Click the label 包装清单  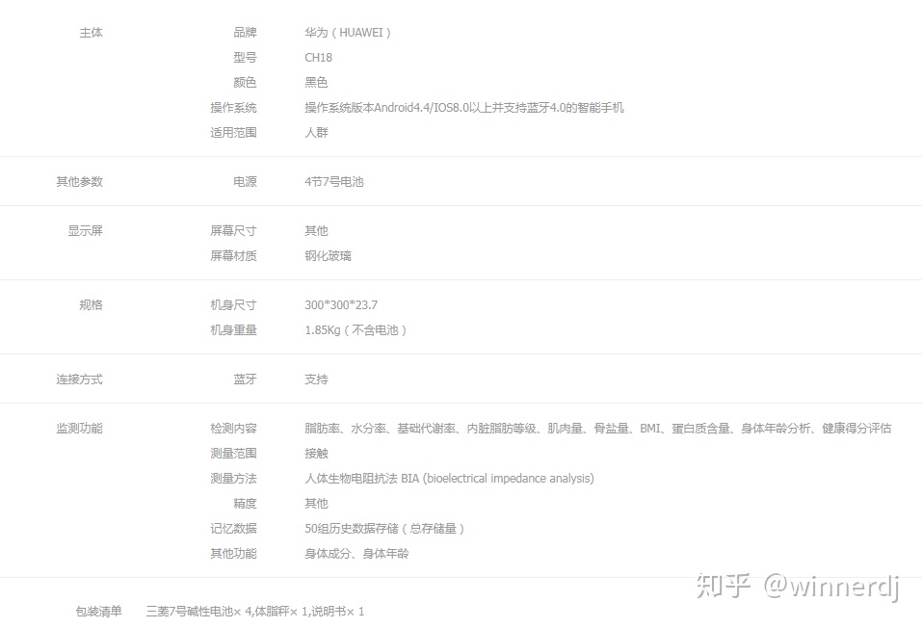click(99, 612)
